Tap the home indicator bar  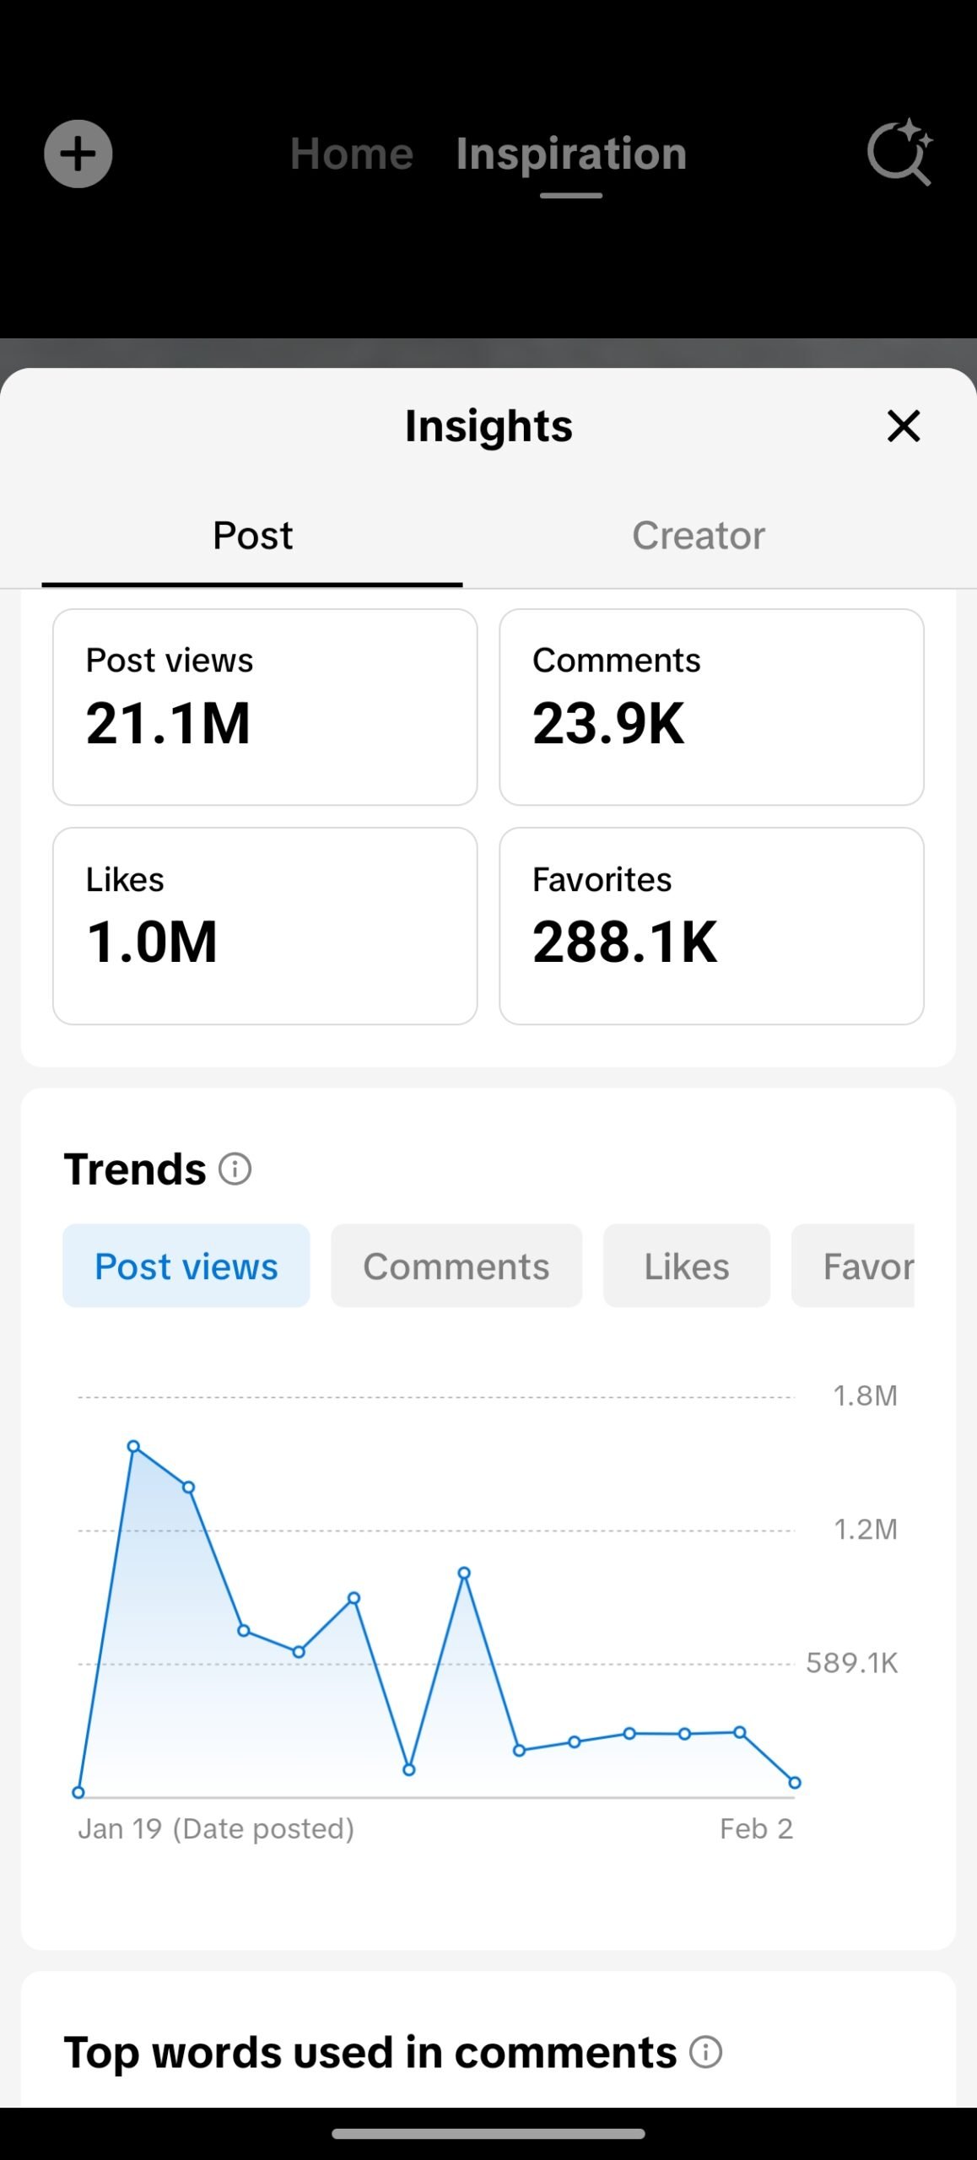pyautogui.click(x=488, y=2134)
